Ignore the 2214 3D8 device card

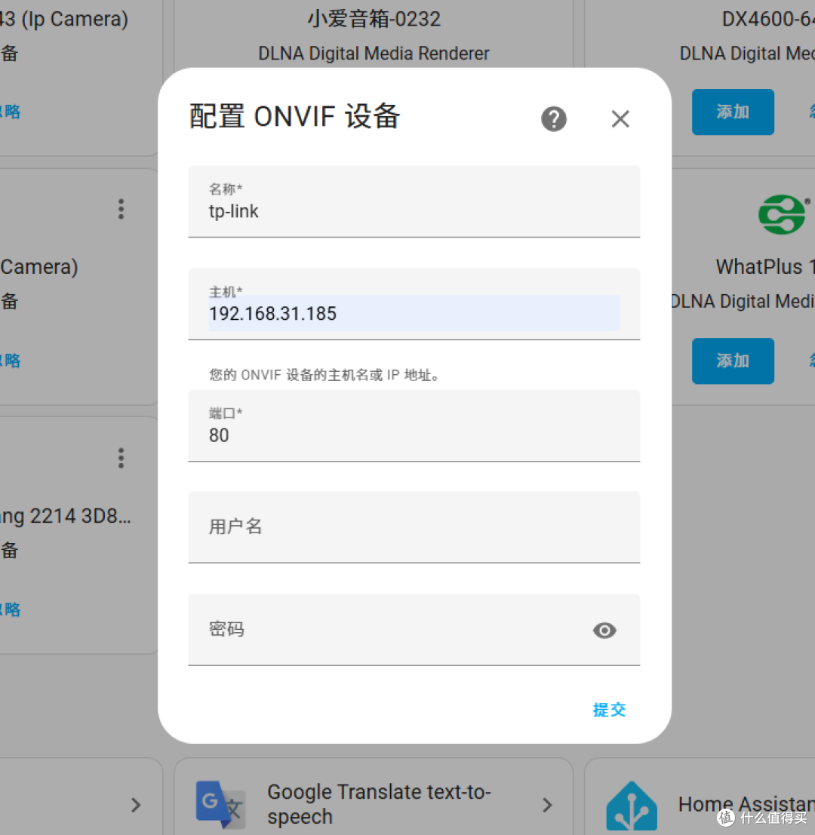pyautogui.click(x=10, y=609)
